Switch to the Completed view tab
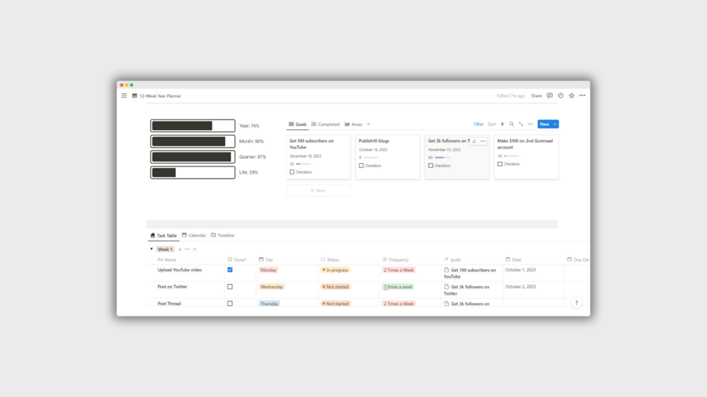Viewport: 707px width, 397px height. 325,124
